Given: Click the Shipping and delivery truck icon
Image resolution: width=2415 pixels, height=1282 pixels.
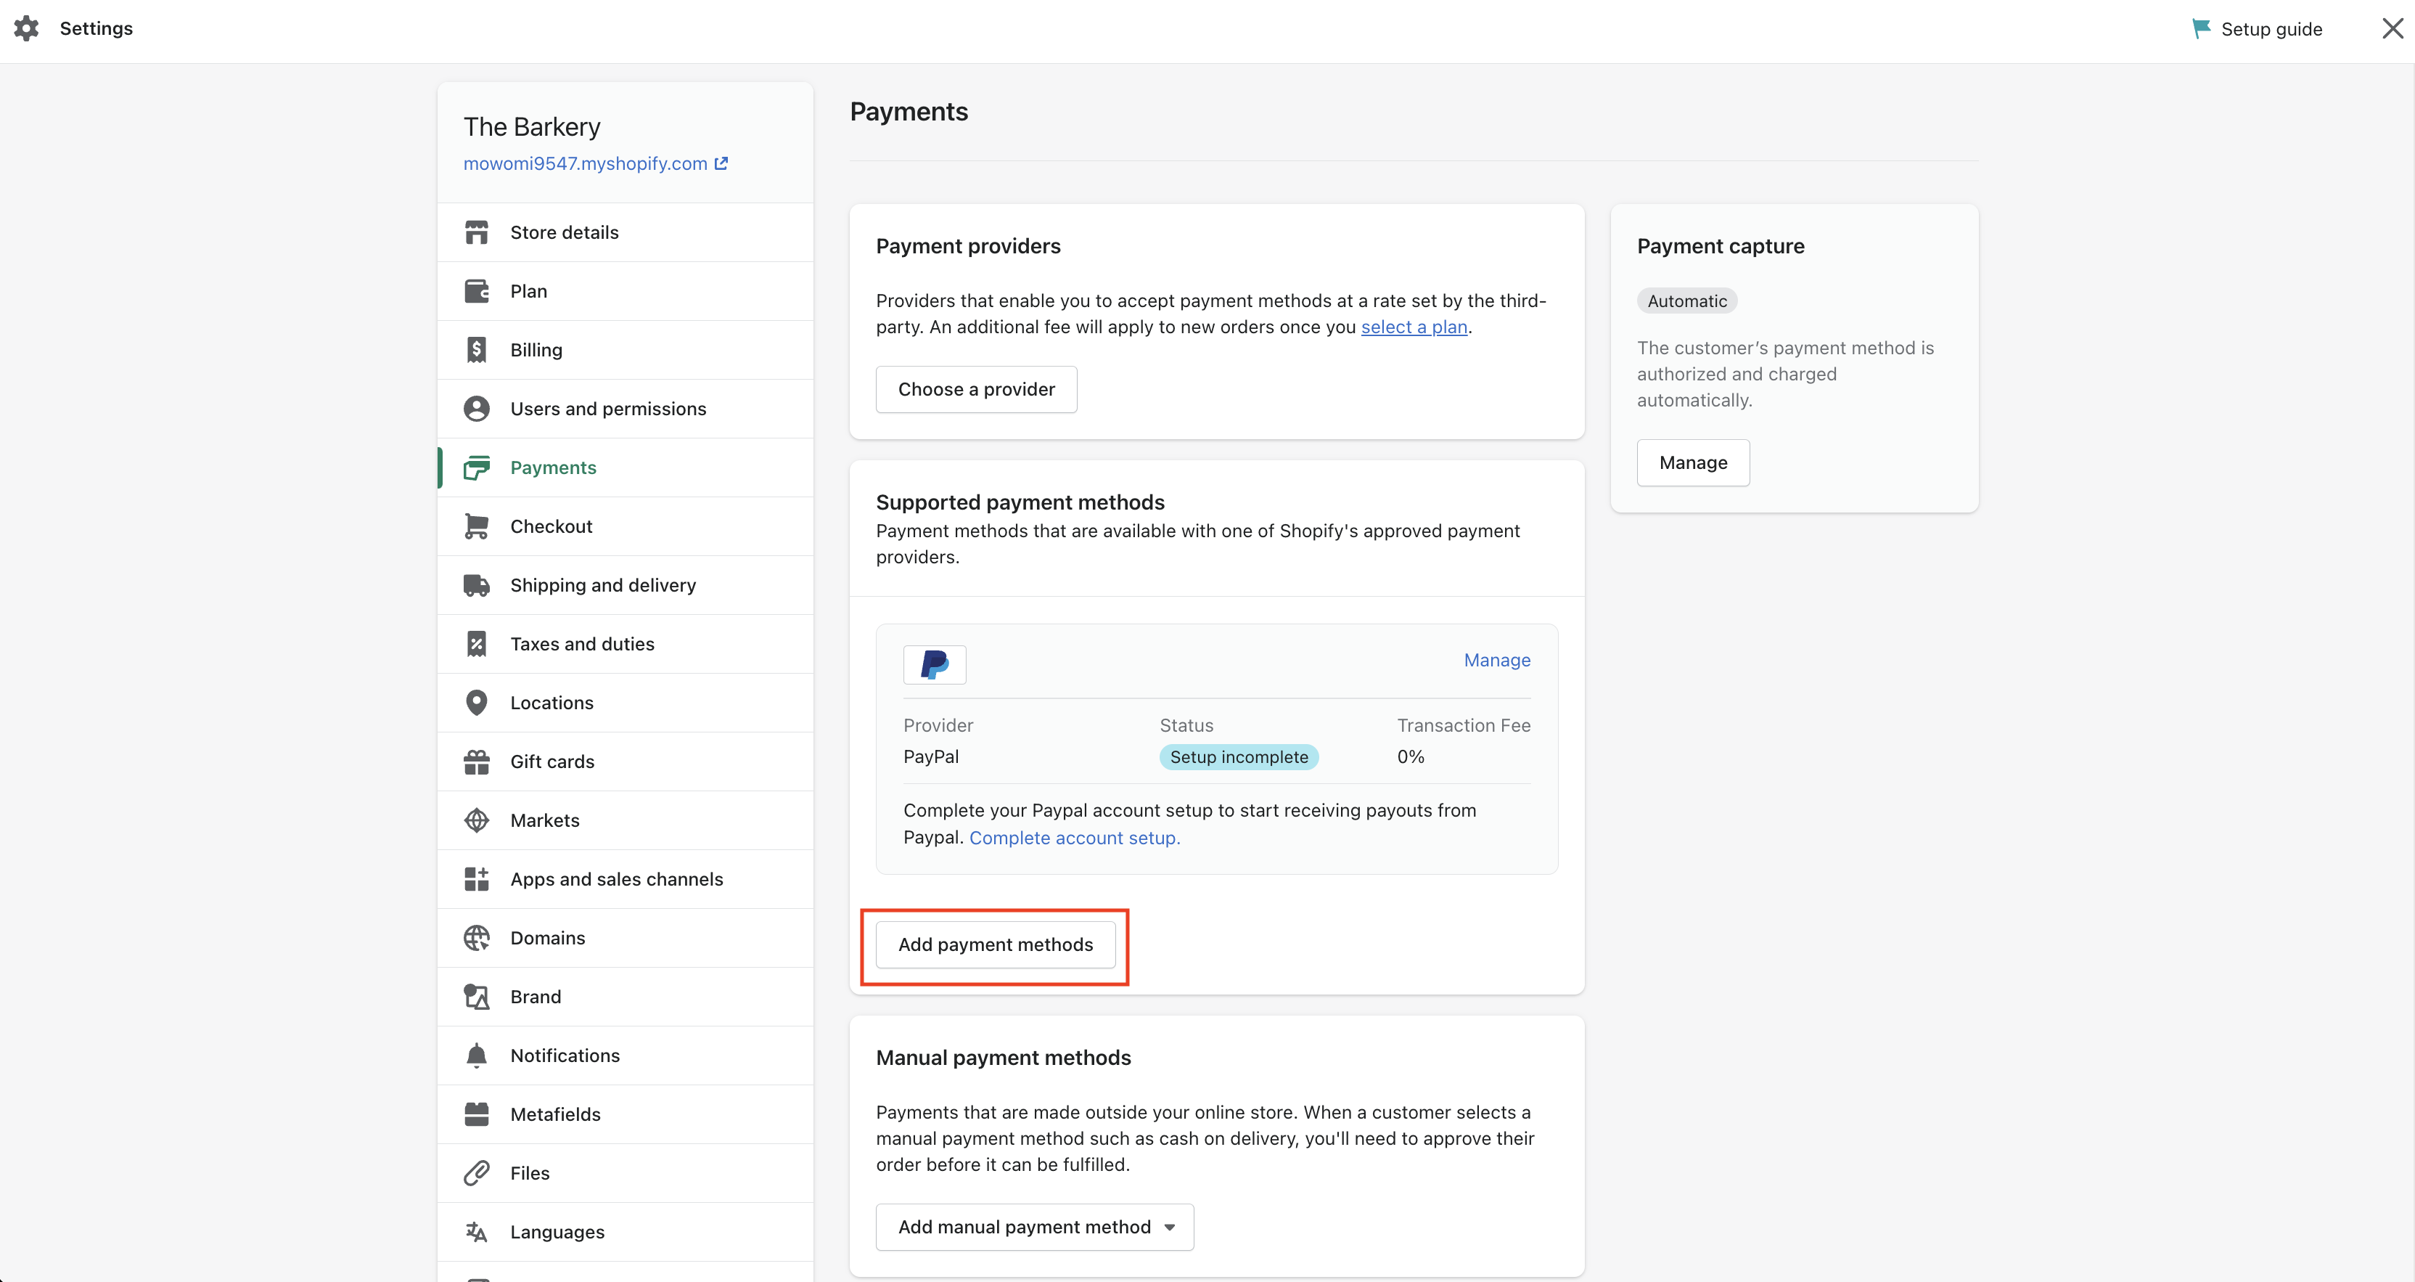Looking at the screenshot, I should tap(476, 585).
